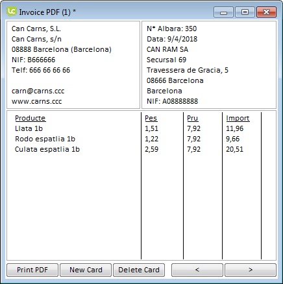
Task: Select the product row 'Llata 1b'
Action: 29,128
